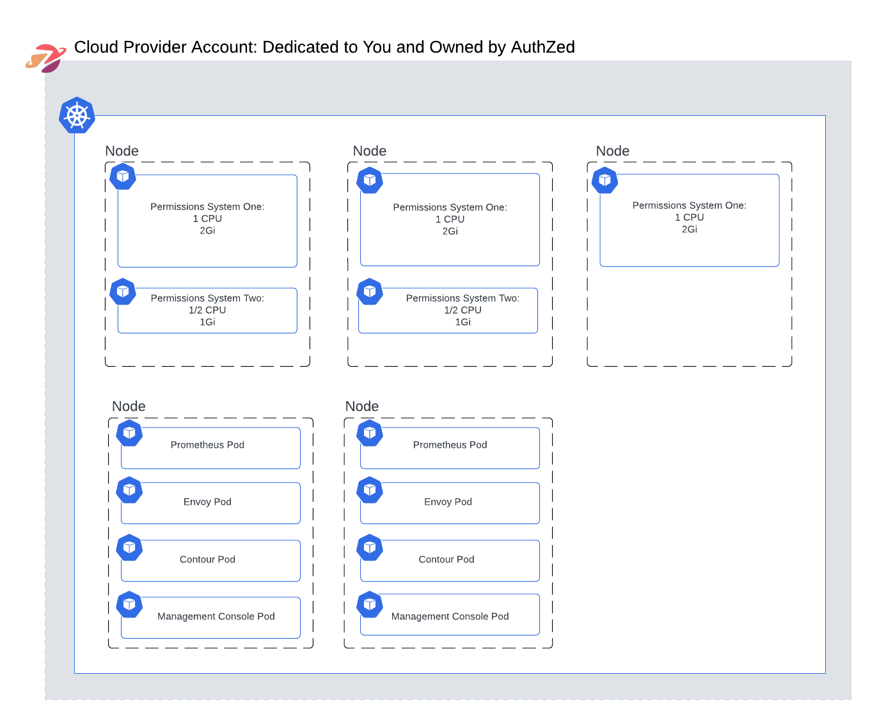Click Prometheus Pod icon in bottom-left node

coord(129,433)
